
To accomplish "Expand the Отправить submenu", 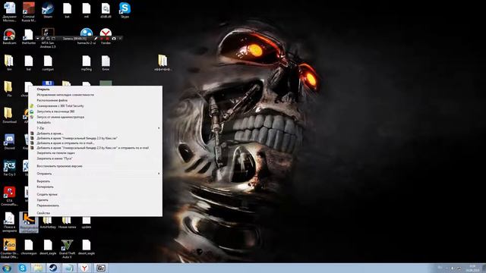I will click(x=95, y=174).
